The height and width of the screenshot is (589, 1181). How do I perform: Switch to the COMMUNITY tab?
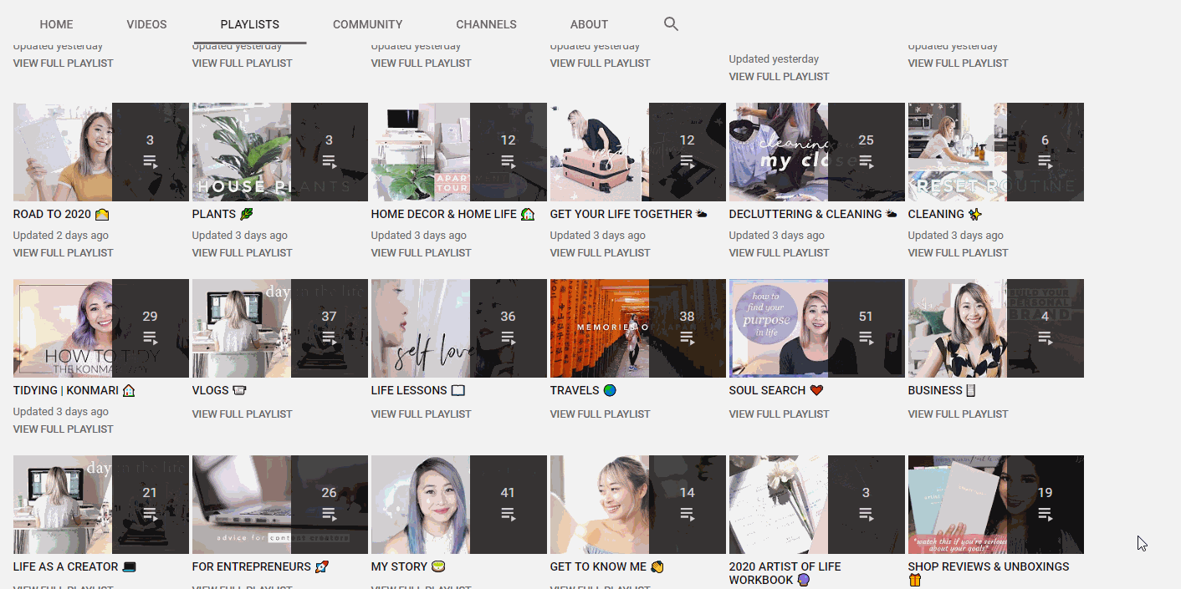pyautogui.click(x=368, y=24)
